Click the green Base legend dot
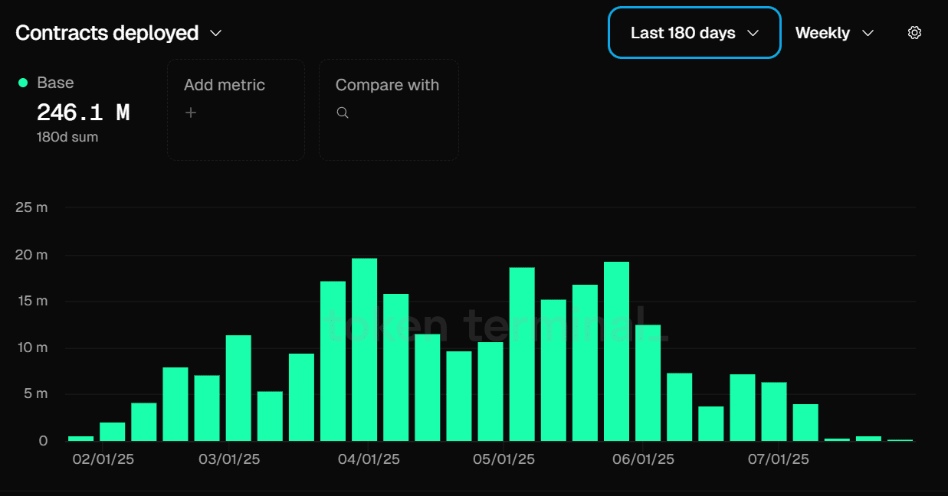Viewport: 948px width, 496px height. coord(23,83)
